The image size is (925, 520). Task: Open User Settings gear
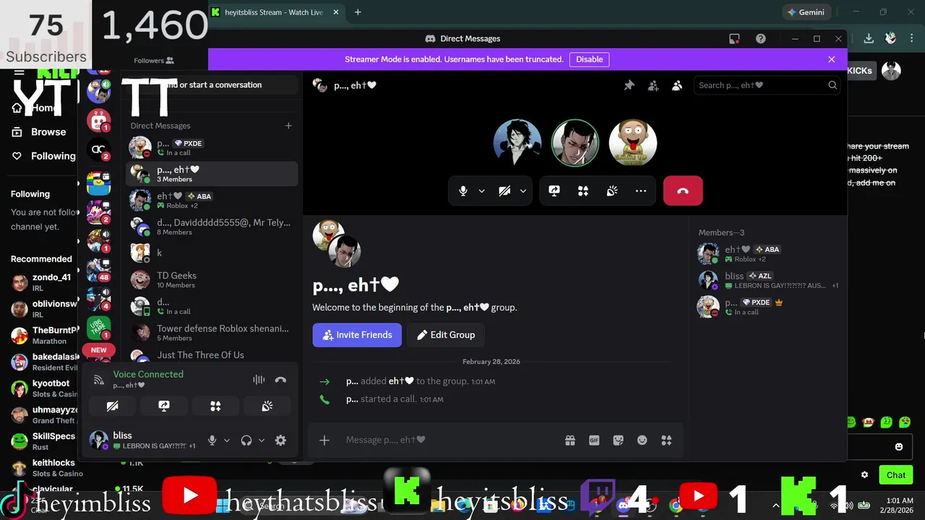click(280, 441)
